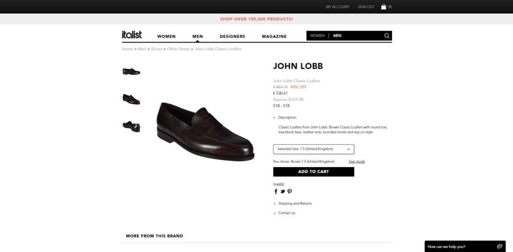Share on Facebook icon
The image size is (513, 252).
(x=276, y=191)
